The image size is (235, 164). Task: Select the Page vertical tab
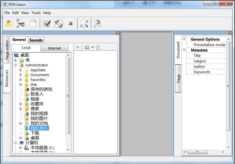point(178,78)
